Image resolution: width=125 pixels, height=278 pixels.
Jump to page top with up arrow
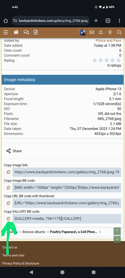coord(117,231)
